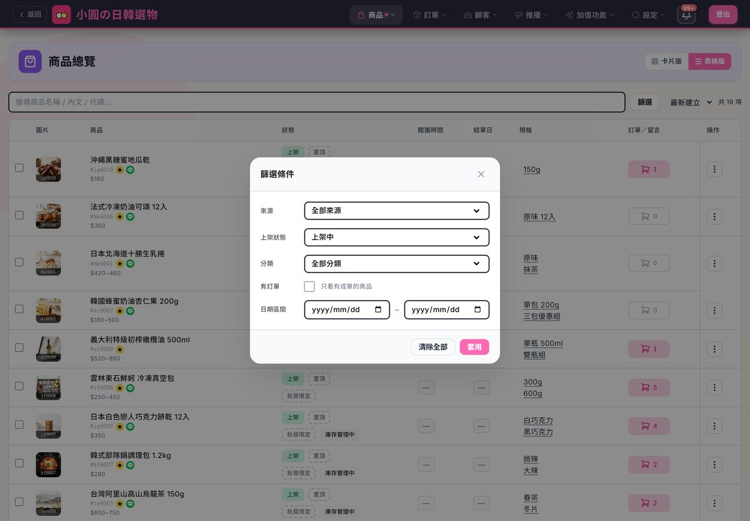Check 只看有成單的商品 checkbox

coord(309,286)
